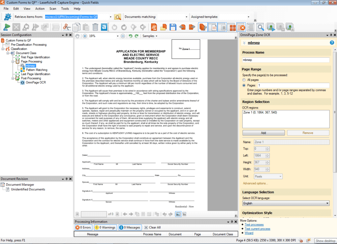Viewport: 337px width, 244px height.
Task: Open the Assigned template dropdown
Action: coord(248,17)
